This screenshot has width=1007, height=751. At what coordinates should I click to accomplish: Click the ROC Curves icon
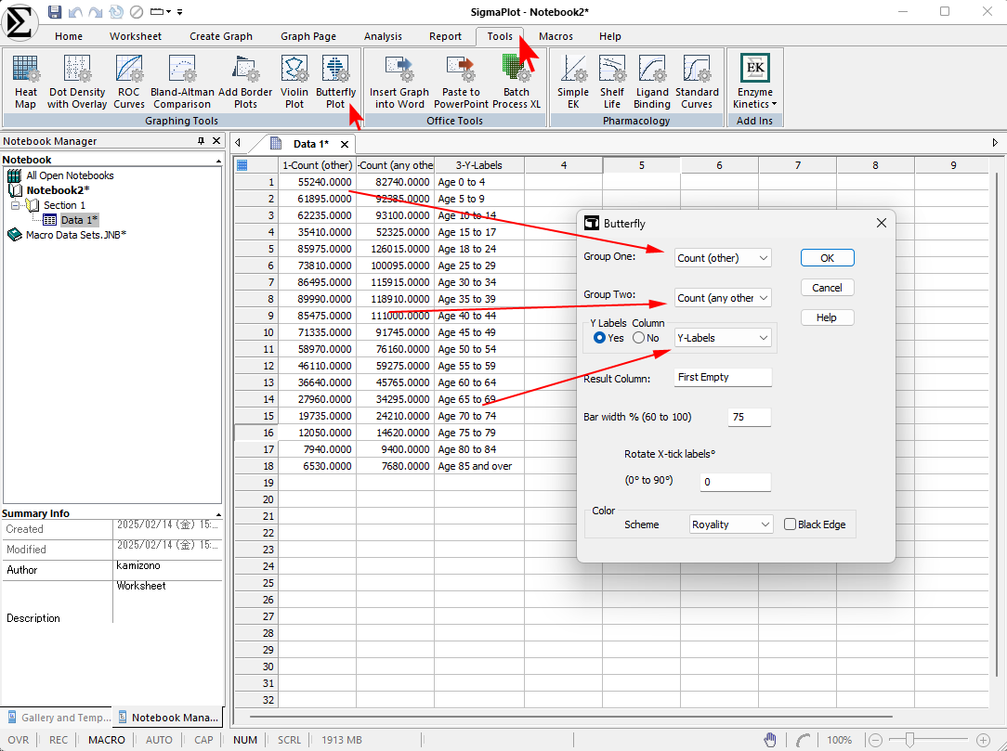pyautogui.click(x=129, y=82)
